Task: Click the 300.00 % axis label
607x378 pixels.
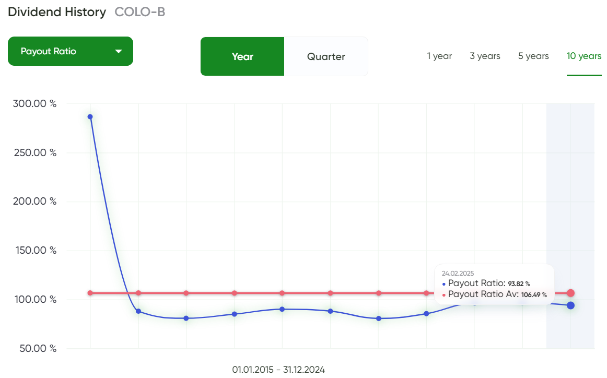Action: point(35,104)
